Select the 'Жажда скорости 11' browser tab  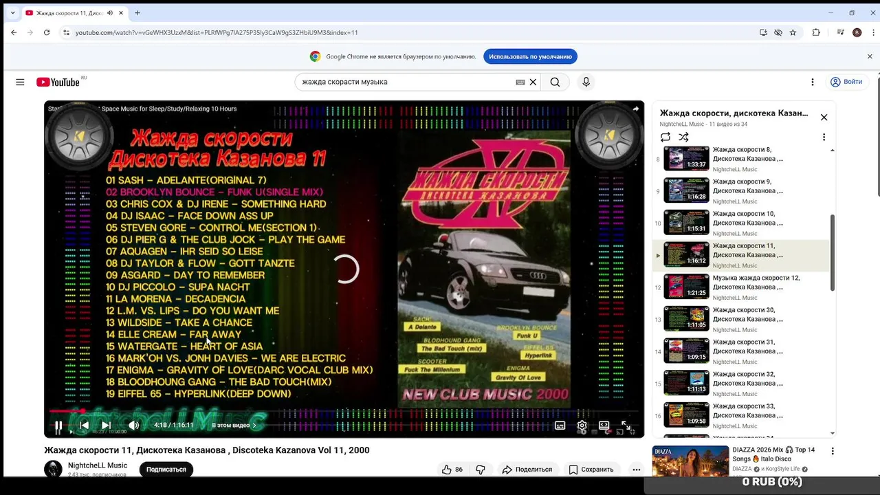pyautogui.click(x=74, y=13)
